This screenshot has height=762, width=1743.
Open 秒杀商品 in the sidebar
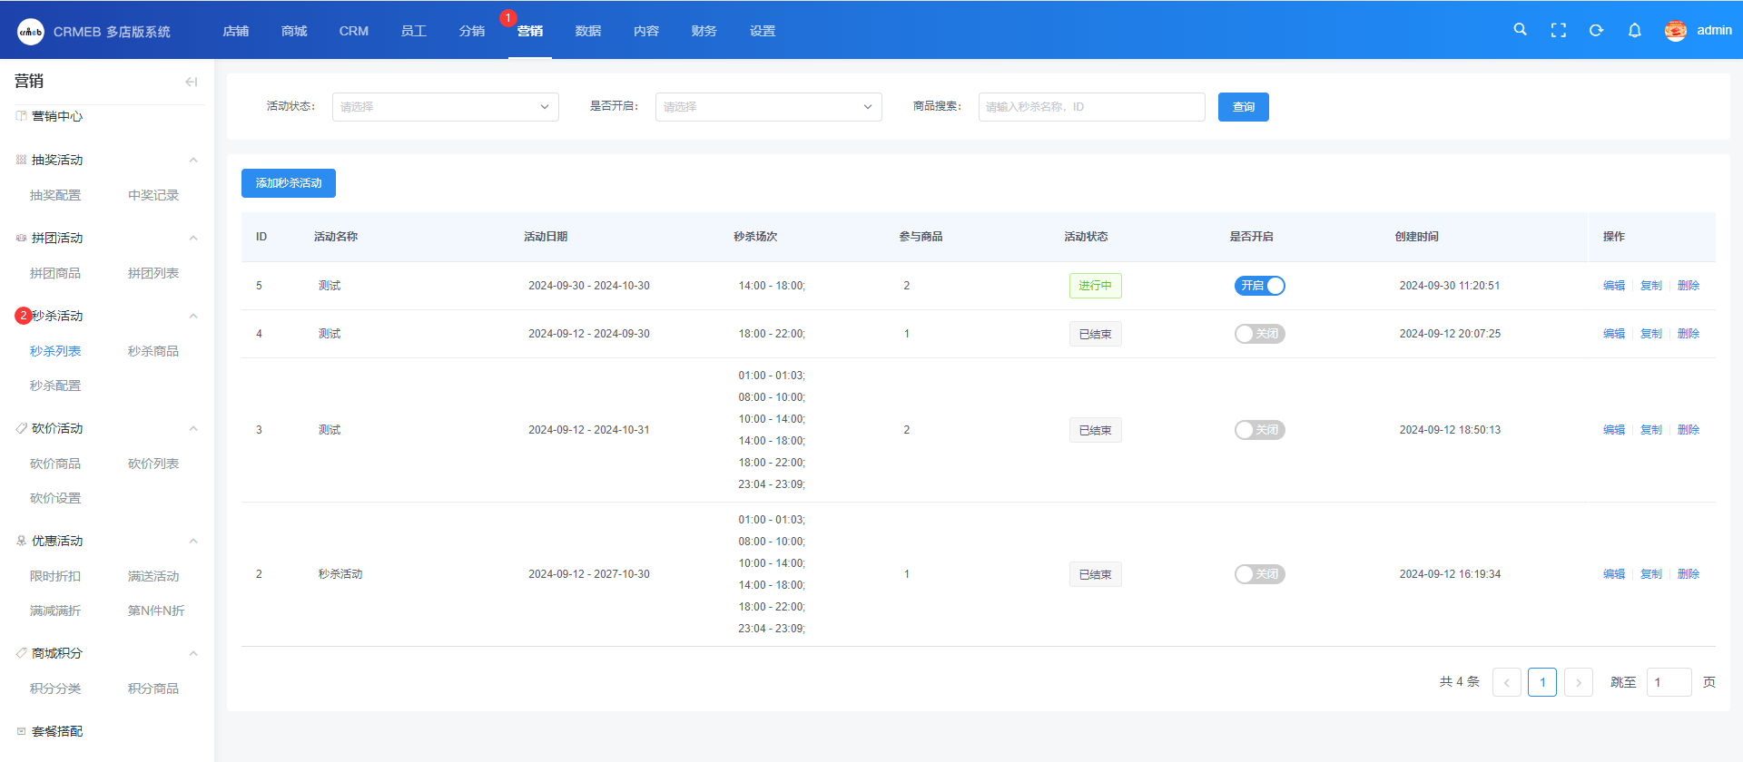click(153, 351)
